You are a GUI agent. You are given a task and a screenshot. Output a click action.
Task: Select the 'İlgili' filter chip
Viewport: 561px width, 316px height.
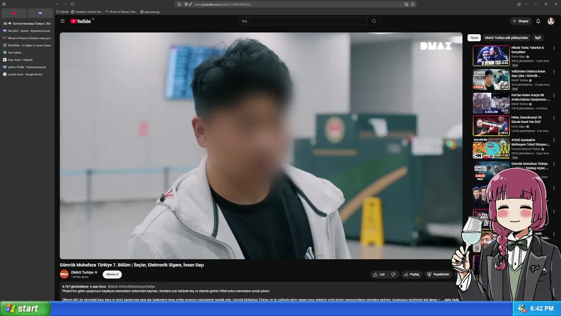tap(538, 38)
